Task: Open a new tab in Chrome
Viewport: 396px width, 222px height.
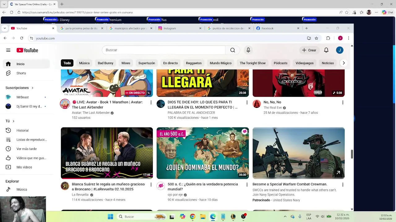Action: point(306,28)
